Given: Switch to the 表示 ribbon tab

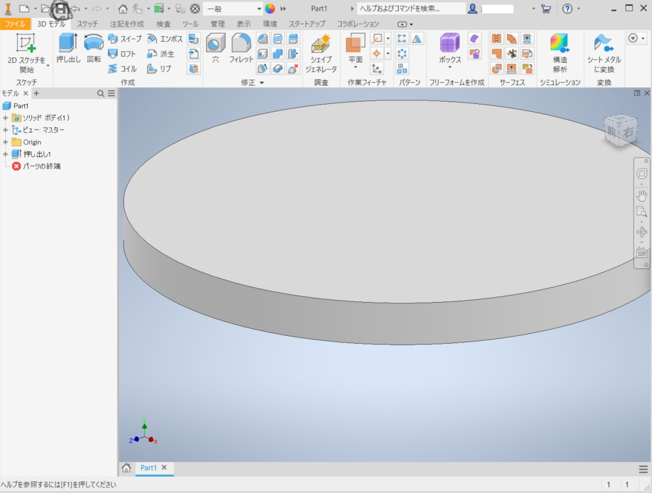Looking at the screenshot, I should pyautogui.click(x=244, y=24).
